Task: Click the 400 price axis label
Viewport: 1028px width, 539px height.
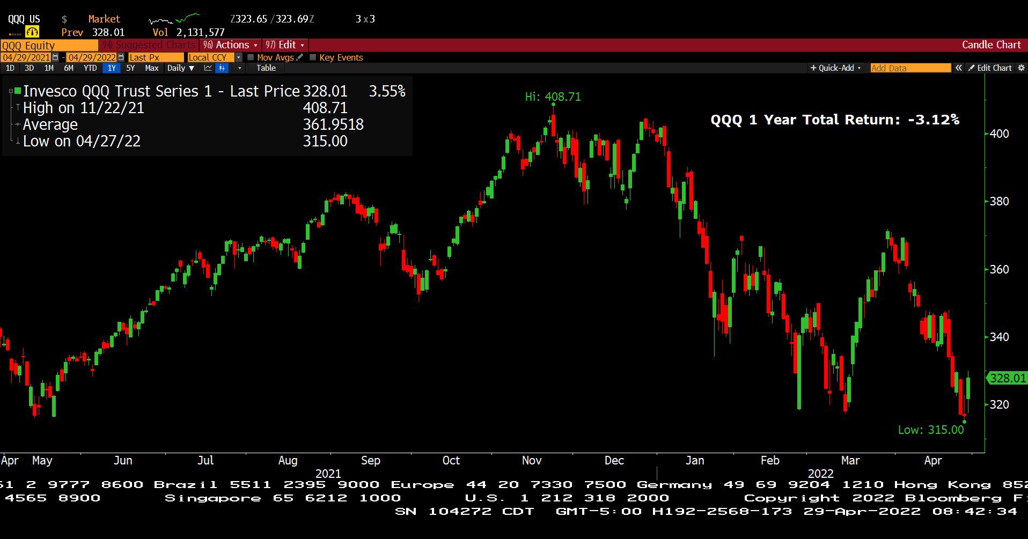Action: (1000, 134)
